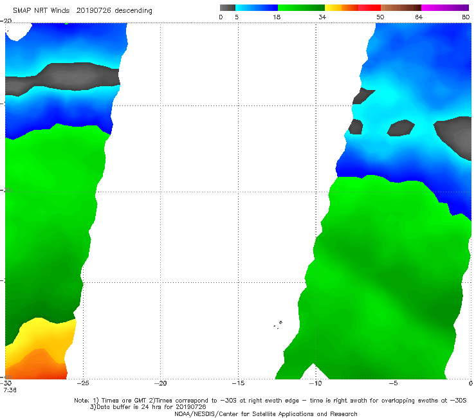Viewport: 476px width, 418px height.
Task: Click the longitude axis label '-5'
Action: pyautogui.click(x=394, y=383)
